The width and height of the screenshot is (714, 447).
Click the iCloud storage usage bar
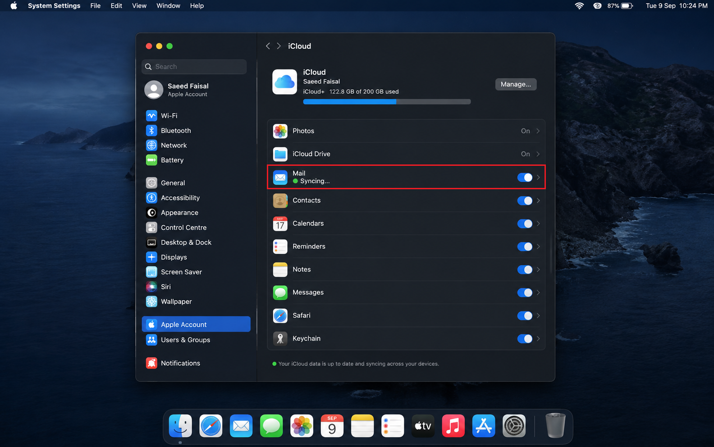[x=387, y=102]
